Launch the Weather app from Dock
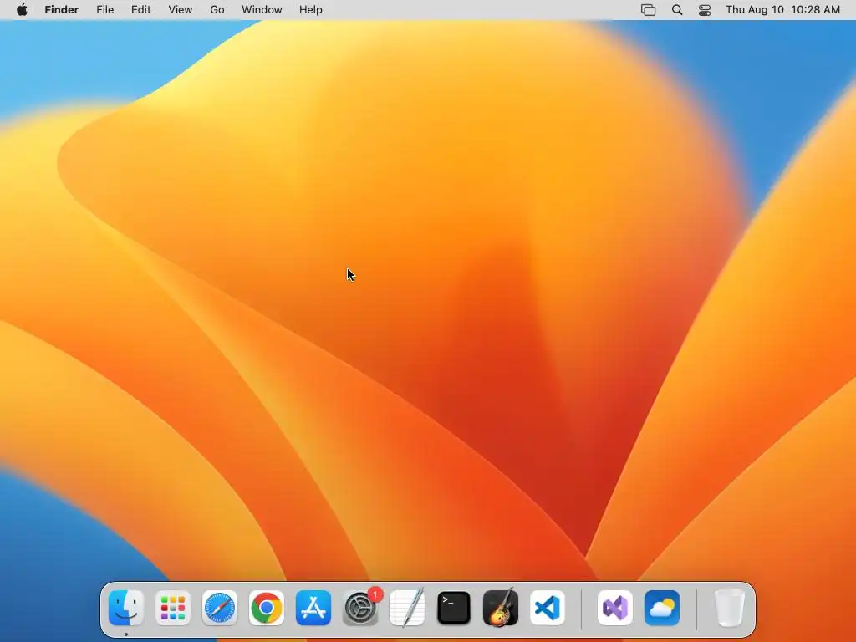 coord(662,608)
